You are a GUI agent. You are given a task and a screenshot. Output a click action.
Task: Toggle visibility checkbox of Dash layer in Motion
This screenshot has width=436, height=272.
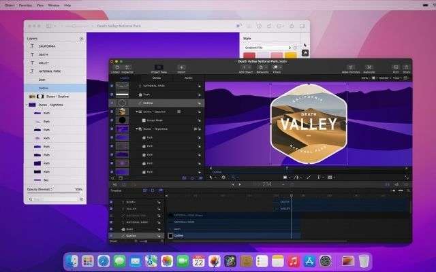(112, 95)
